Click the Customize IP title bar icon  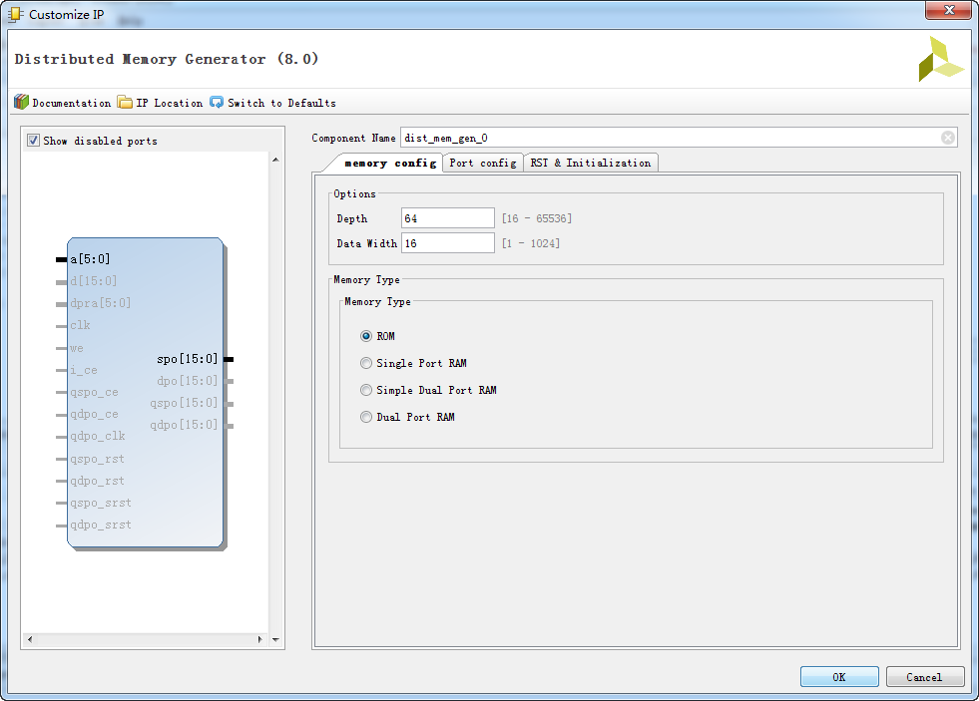pyautogui.click(x=16, y=15)
